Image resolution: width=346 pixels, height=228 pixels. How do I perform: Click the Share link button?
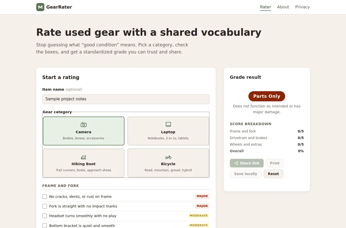pos(247,163)
